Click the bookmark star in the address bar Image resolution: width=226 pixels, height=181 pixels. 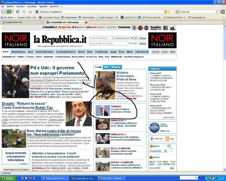pyautogui.click(x=169, y=12)
